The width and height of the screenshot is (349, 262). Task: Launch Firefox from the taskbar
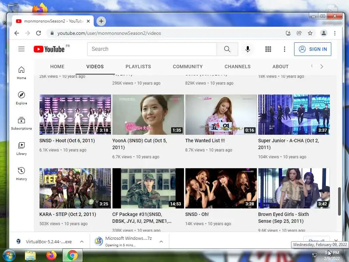51,255
